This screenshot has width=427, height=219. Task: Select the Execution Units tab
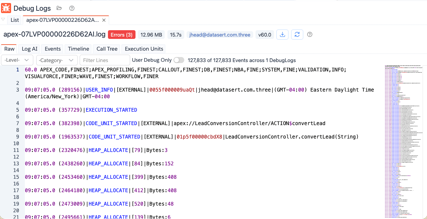(144, 49)
